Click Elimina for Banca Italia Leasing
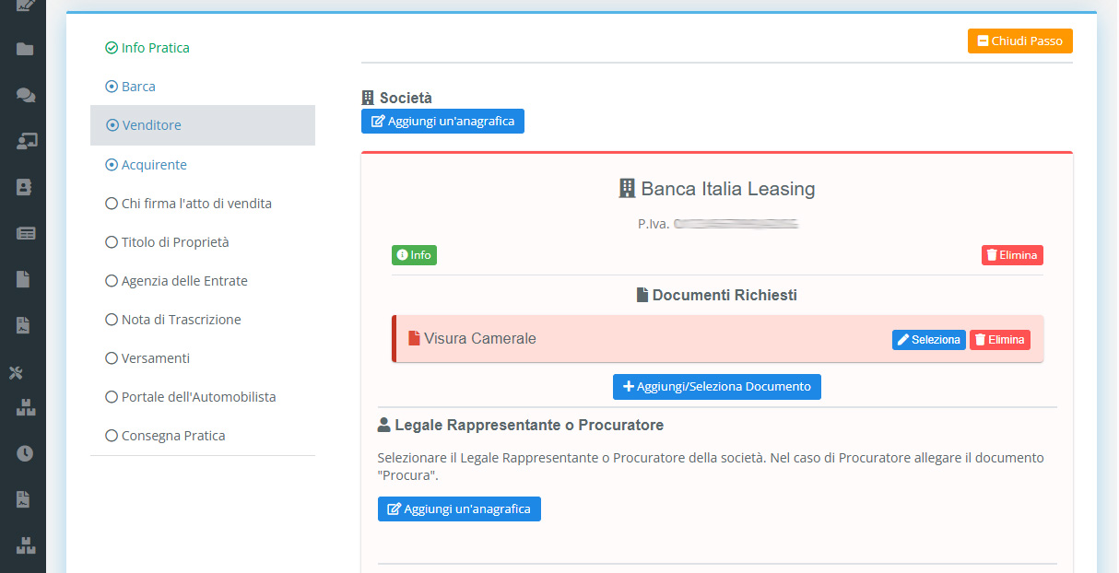 coord(1012,255)
